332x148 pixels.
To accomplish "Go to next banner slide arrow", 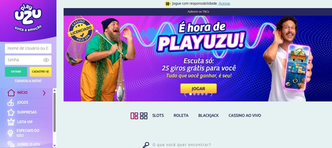I will (x=211, y=94).
